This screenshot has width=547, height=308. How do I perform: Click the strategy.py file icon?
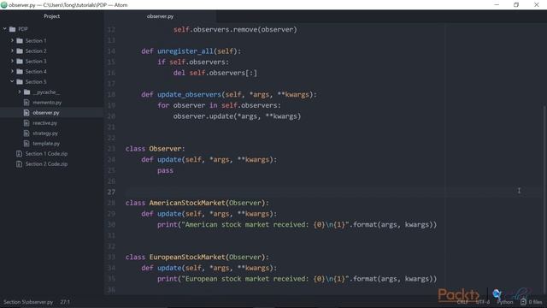point(26,133)
